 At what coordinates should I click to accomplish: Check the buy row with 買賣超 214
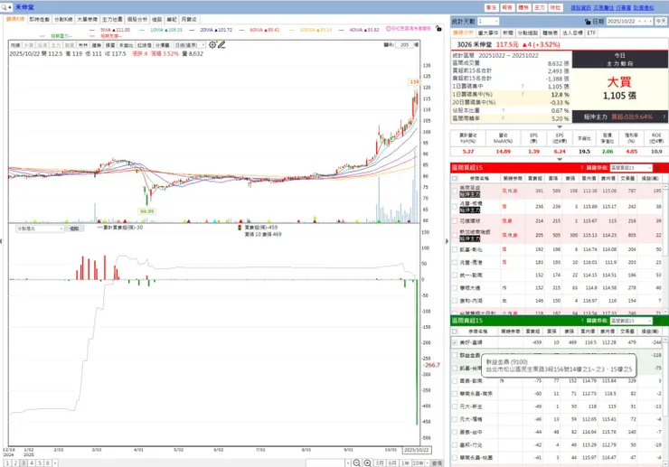pyautogui.click(x=455, y=221)
